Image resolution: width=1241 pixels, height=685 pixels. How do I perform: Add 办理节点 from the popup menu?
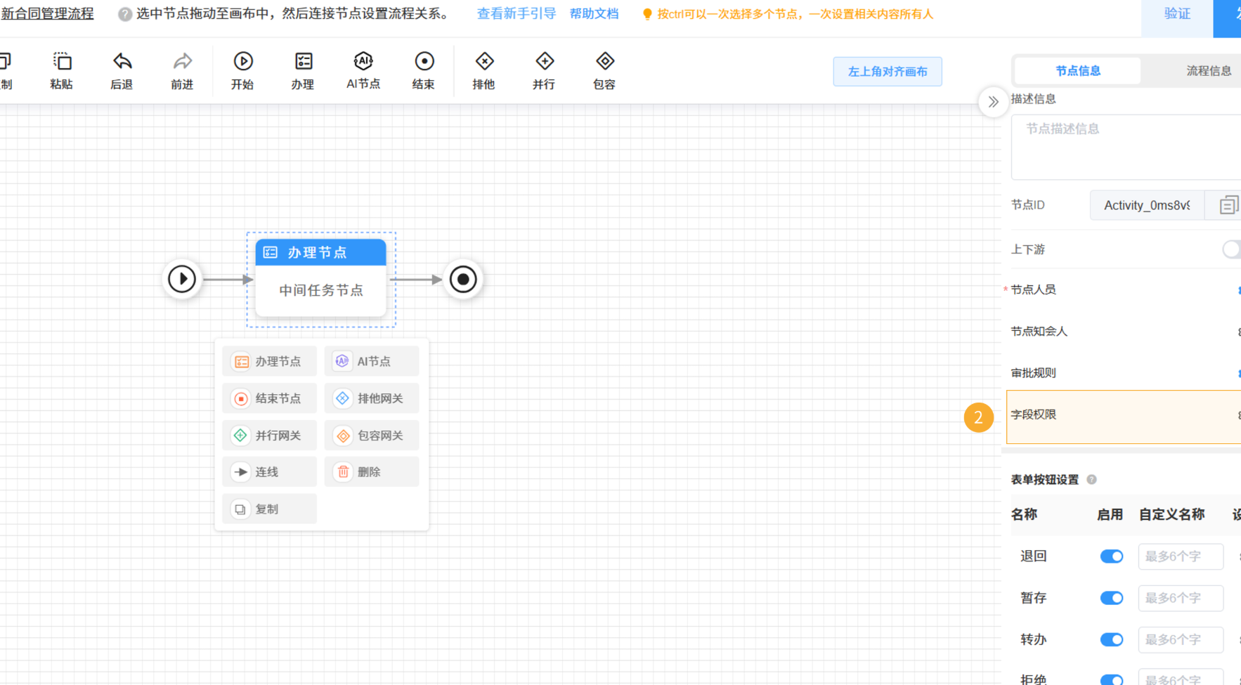pyautogui.click(x=270, y=361)
